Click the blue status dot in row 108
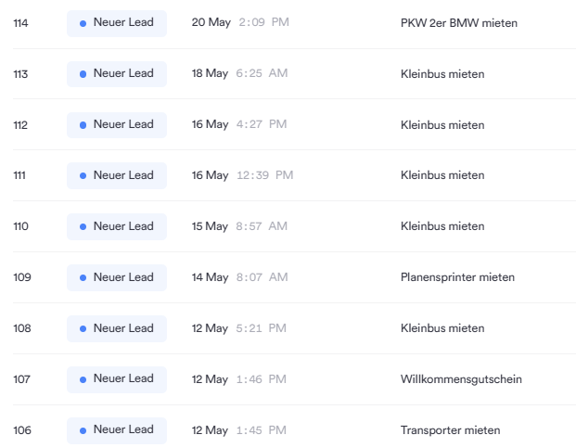The width and height of the screenshot is (576, 448). tap(83, 329)
